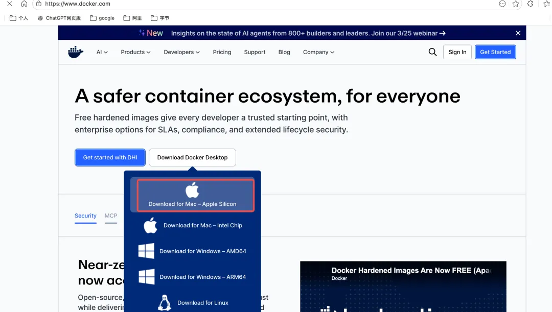This screenshot has height=312, width=552.
Task: Click Get started with DHI
Action: point(110,157)
